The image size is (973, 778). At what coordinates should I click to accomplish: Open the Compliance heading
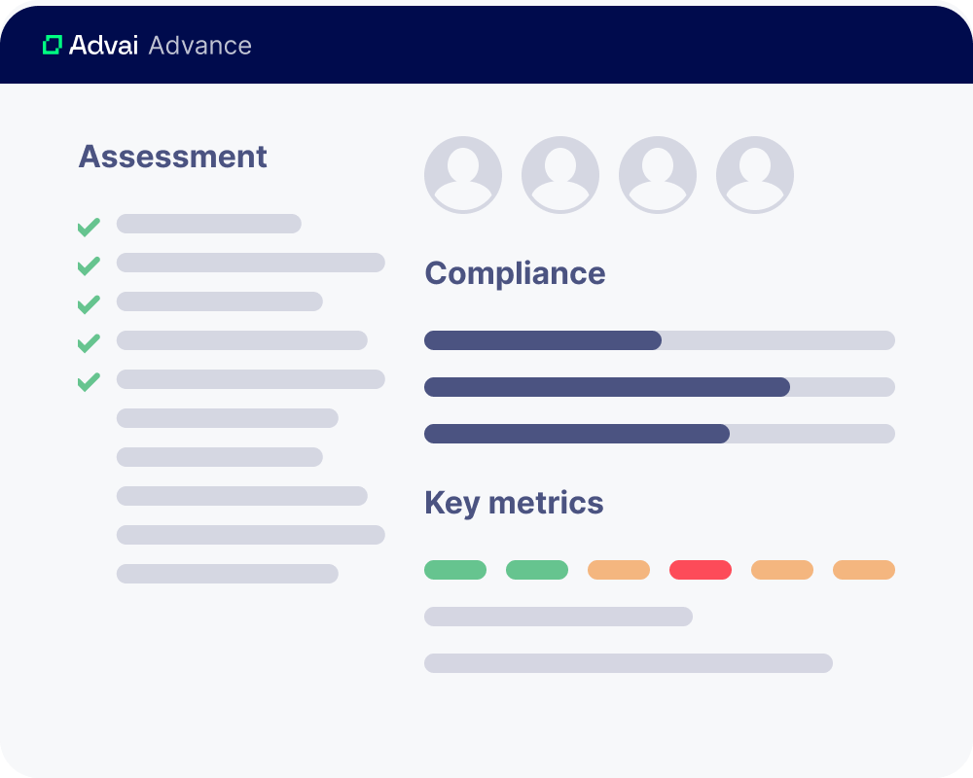[x=515, y=273]
